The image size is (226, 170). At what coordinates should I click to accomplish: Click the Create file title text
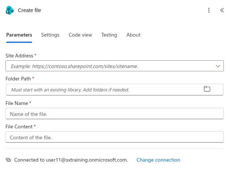(30, 10)
